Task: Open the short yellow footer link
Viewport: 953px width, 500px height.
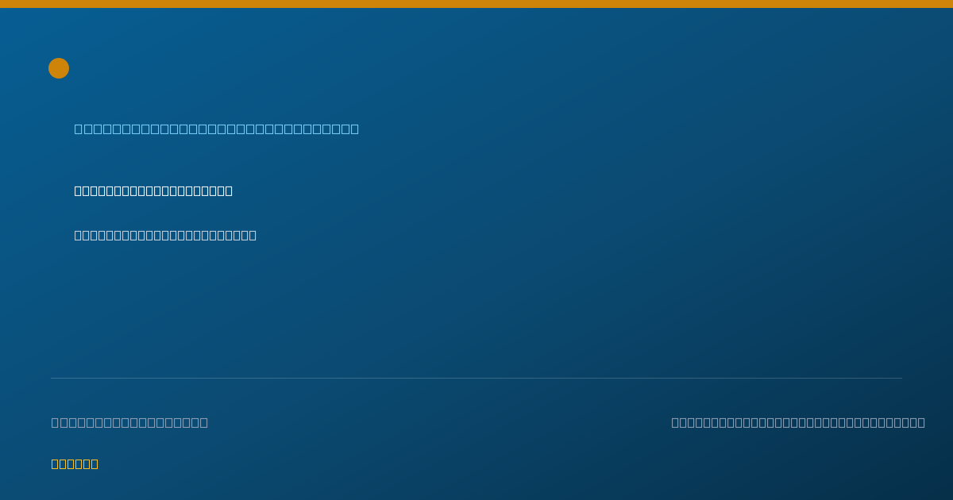Action: tap(75, 463)
